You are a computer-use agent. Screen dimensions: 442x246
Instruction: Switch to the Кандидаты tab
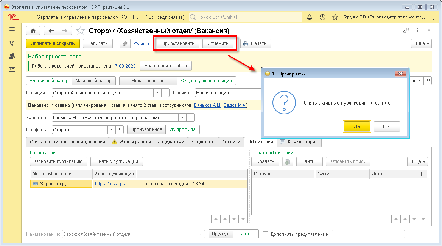tap(203, 142)
